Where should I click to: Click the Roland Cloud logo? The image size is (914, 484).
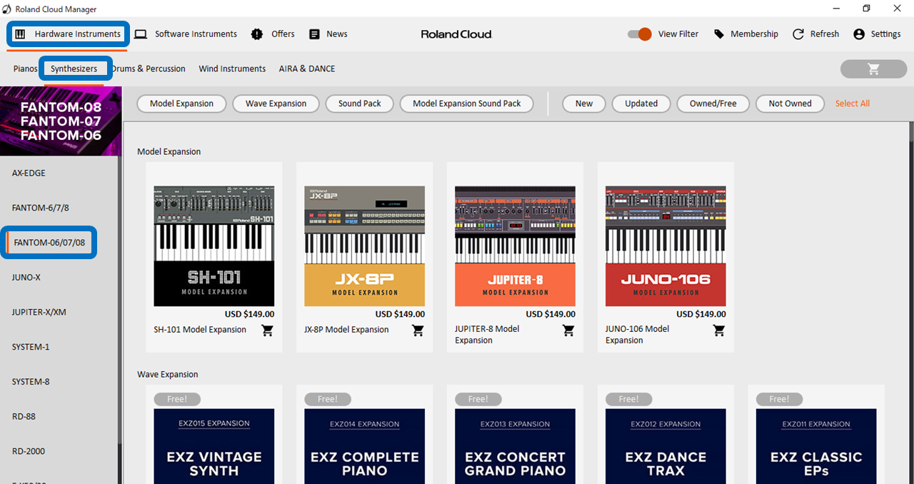pyautogui.click(x=456, y=34)
